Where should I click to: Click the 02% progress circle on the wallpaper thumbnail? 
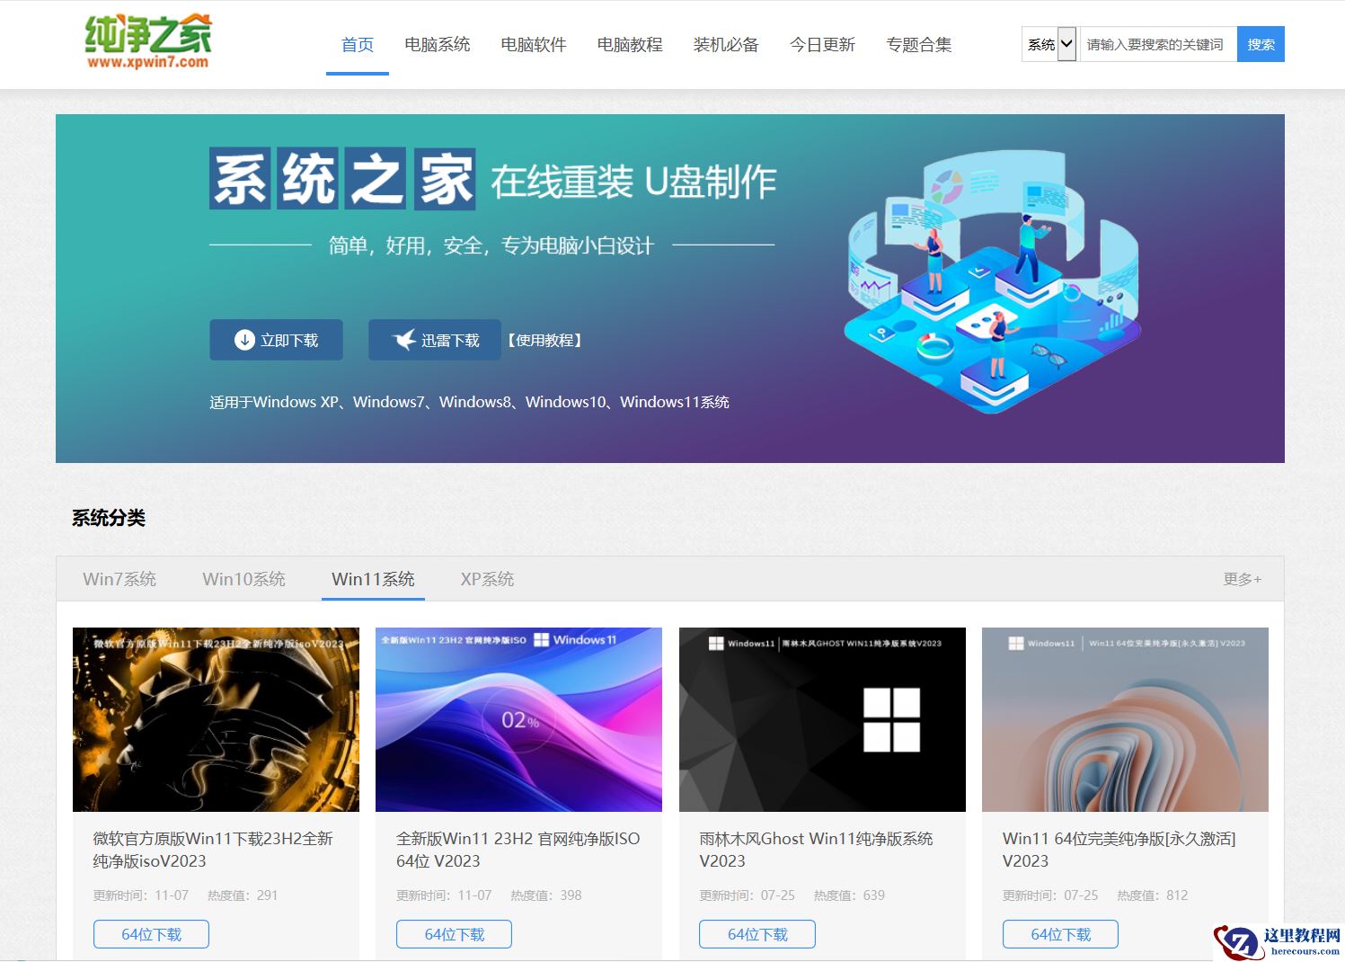point(519,719)
